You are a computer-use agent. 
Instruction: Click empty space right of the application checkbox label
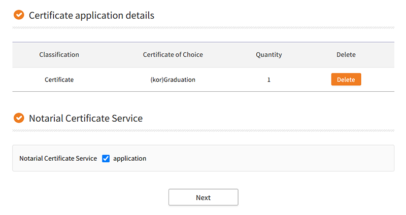(269, 158)
